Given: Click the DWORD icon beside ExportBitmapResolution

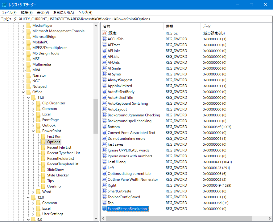Looking at the screenshot, I should point(105,209).
